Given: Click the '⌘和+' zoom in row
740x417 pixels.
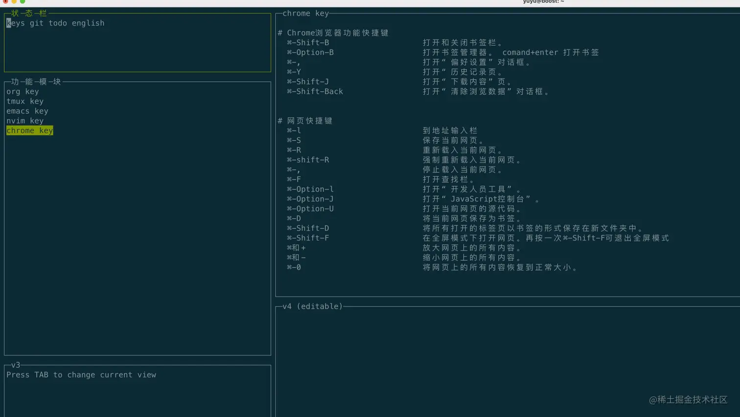Looking at the screenshot, I should click(404, 248).
